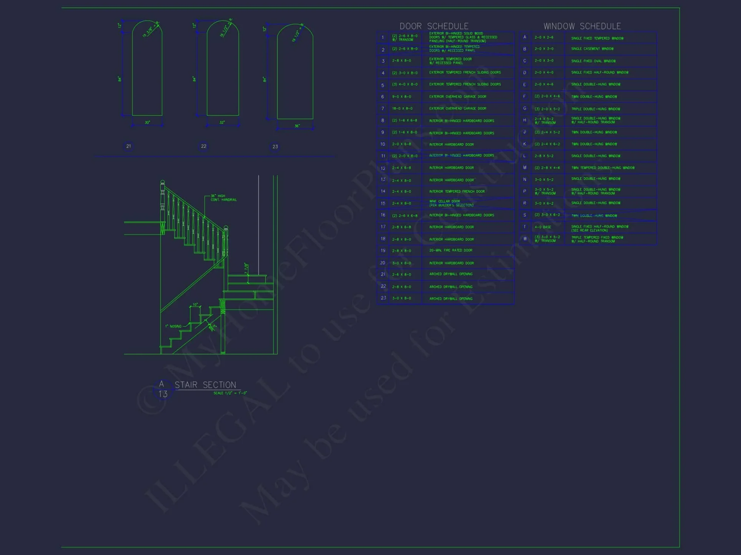Select door schedule row 7 garage door

[458, 108]
